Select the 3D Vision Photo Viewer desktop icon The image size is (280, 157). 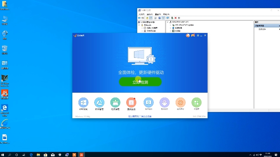pos(5,81)
